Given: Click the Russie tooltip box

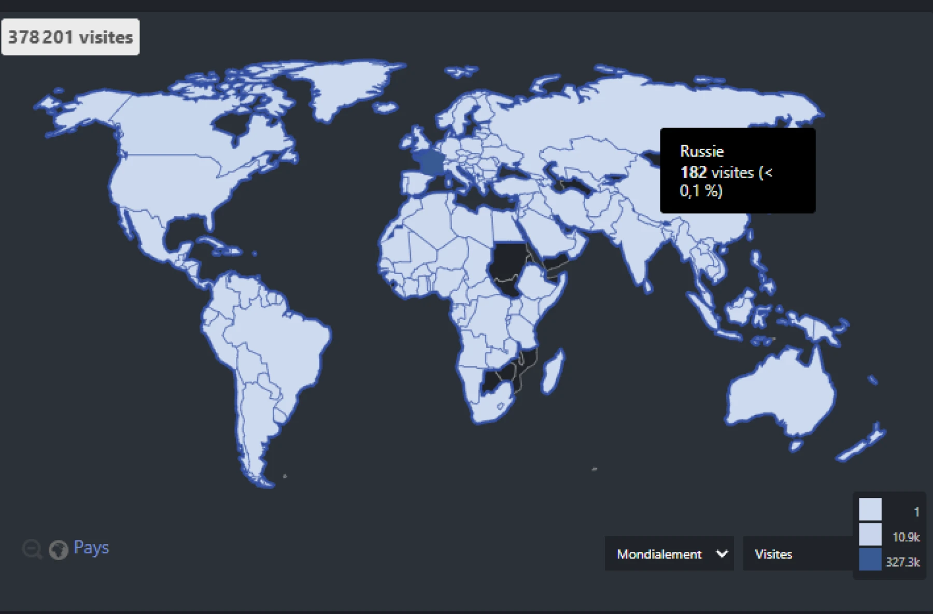Looking at the screenshot, I should (x=737, y=170).
